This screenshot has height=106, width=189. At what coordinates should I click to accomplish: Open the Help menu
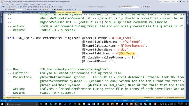[x=50, y=4]
